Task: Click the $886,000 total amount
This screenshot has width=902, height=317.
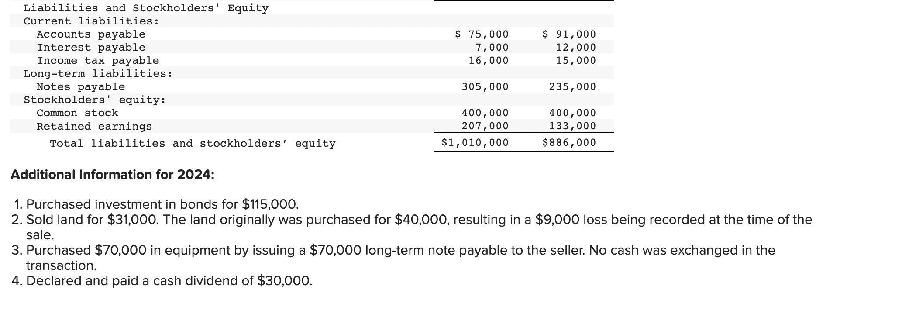Action: [569, 142]
